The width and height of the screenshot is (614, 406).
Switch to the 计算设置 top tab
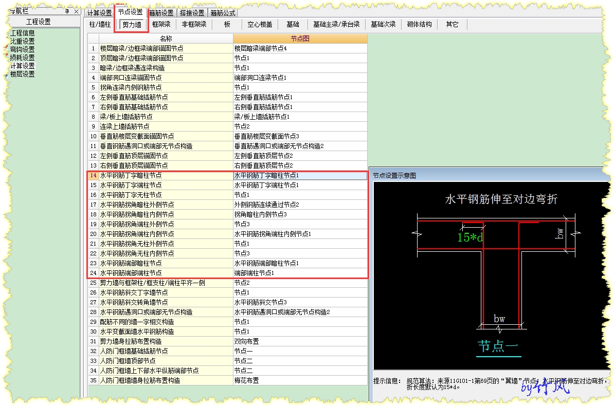99,13
